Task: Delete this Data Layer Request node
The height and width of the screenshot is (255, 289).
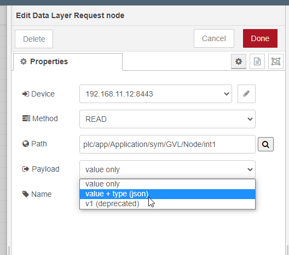Action: coord(34,39)
